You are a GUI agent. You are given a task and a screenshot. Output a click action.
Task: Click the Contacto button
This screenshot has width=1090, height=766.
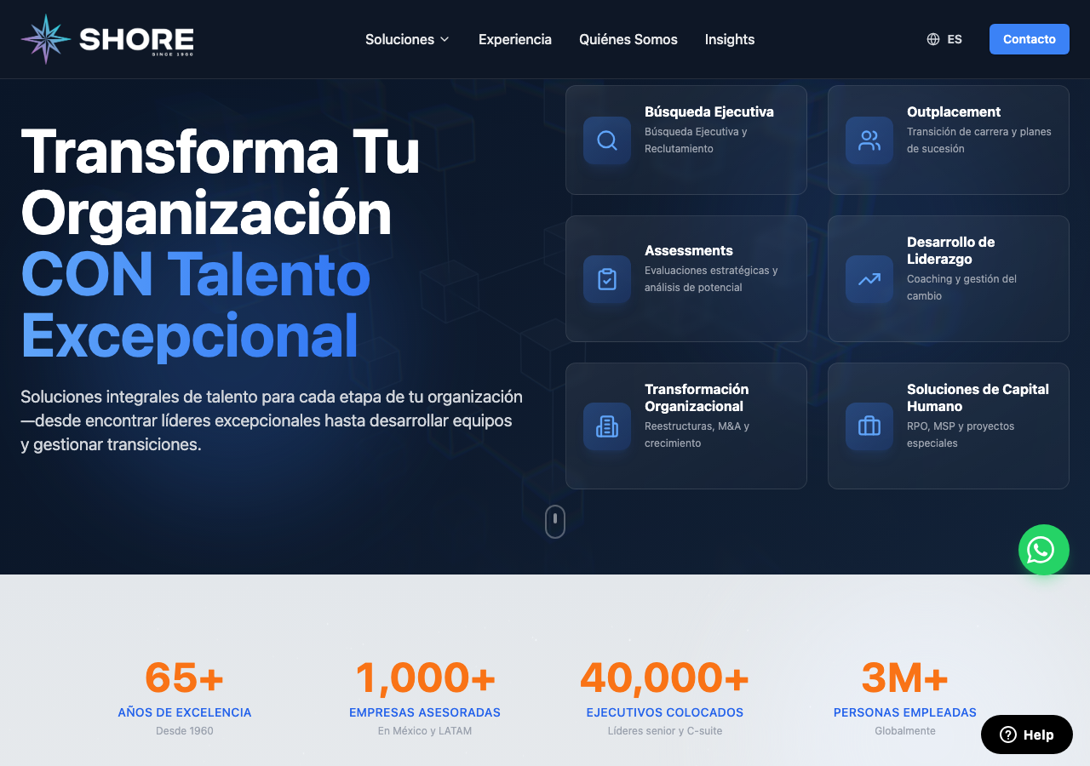[1030, 39]
